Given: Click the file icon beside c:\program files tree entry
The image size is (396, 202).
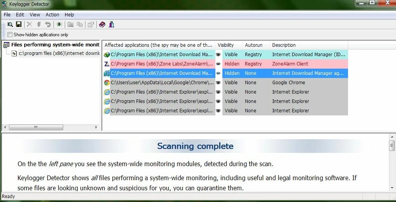Looking at the screenshot, I should (15, 53).
